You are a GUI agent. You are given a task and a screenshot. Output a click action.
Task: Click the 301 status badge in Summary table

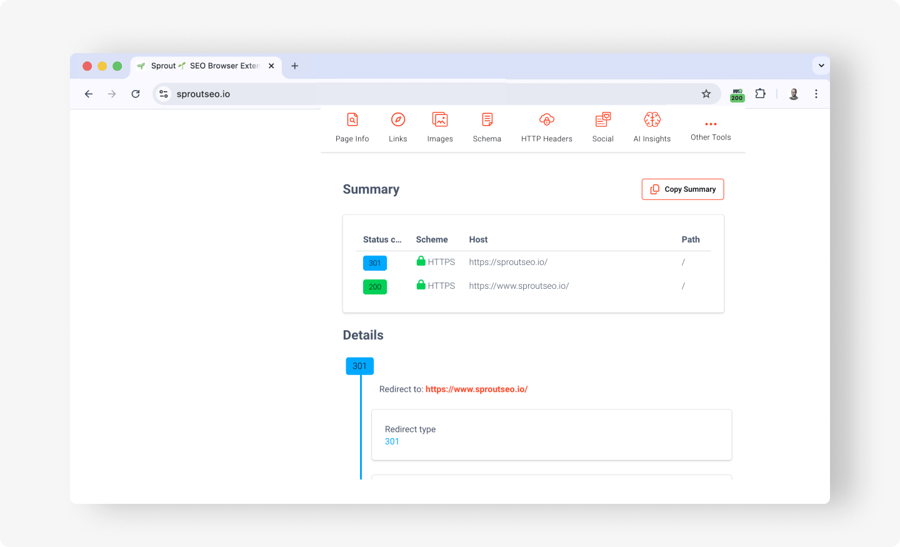tap(375, 263)
